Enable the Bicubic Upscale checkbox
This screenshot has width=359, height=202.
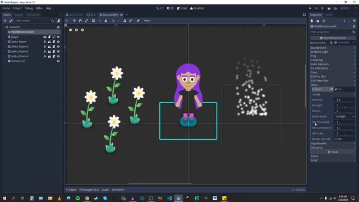(336, 139)
